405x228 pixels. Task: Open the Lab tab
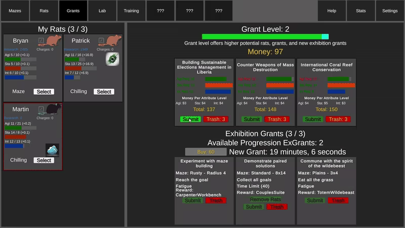102,11
